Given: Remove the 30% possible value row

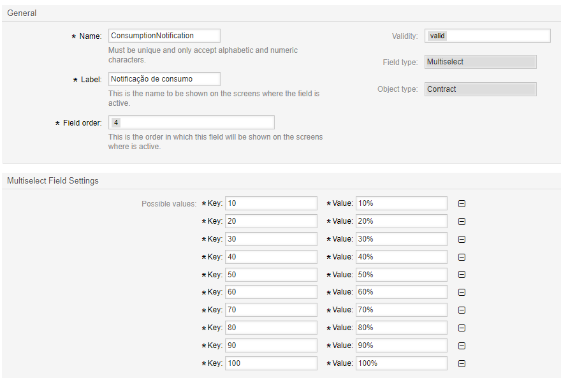Looking at the screenshot, I should [x=462, y=238].
